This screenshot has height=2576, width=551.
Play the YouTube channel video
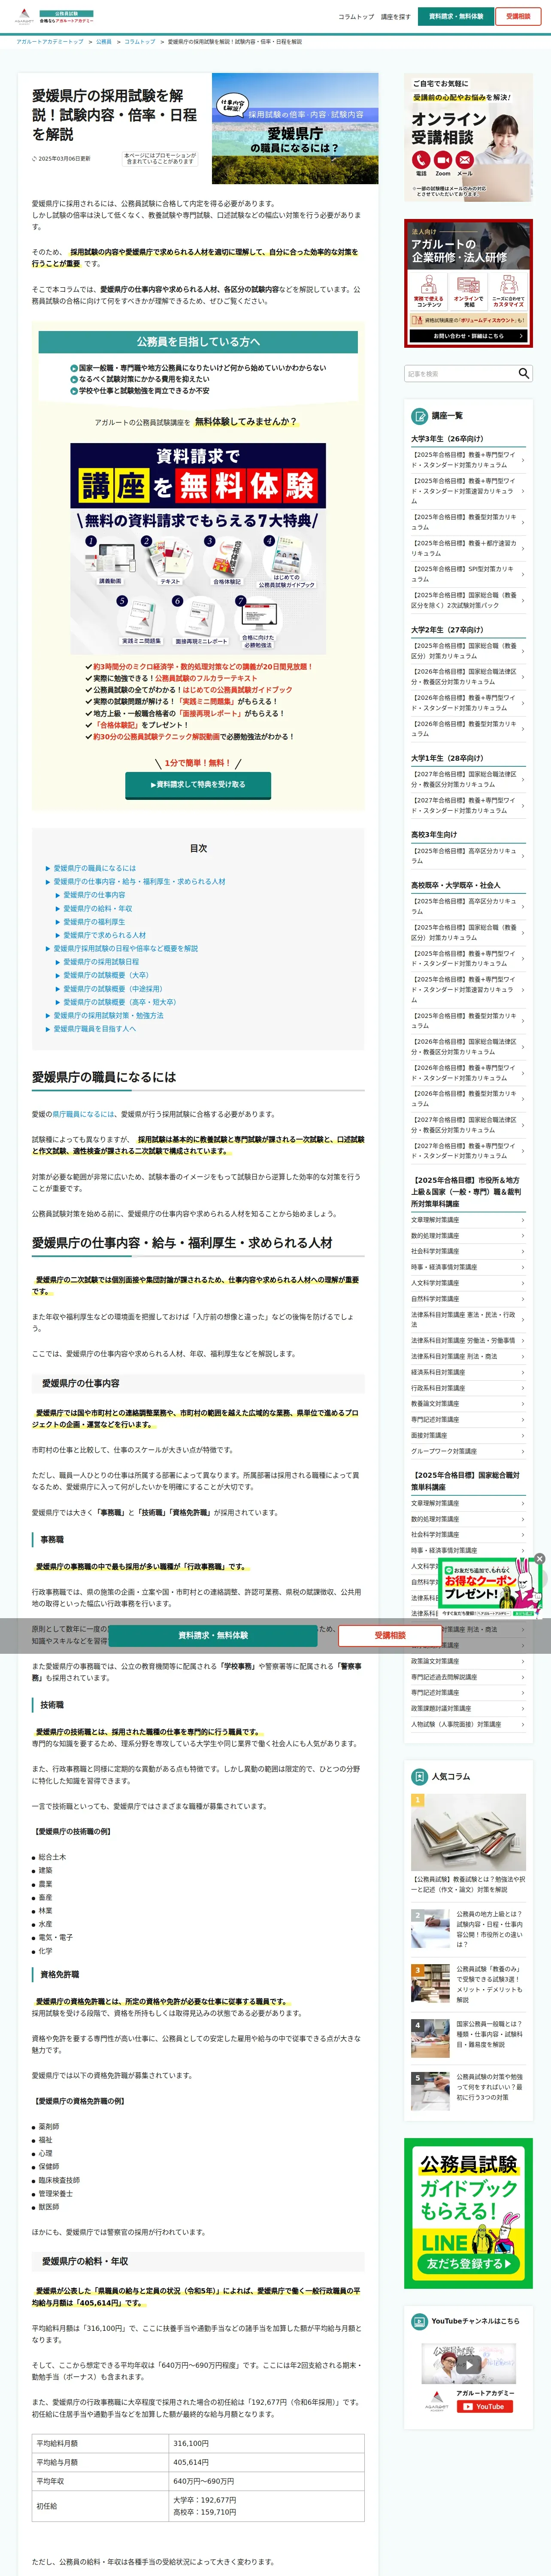pos(468,2366)
